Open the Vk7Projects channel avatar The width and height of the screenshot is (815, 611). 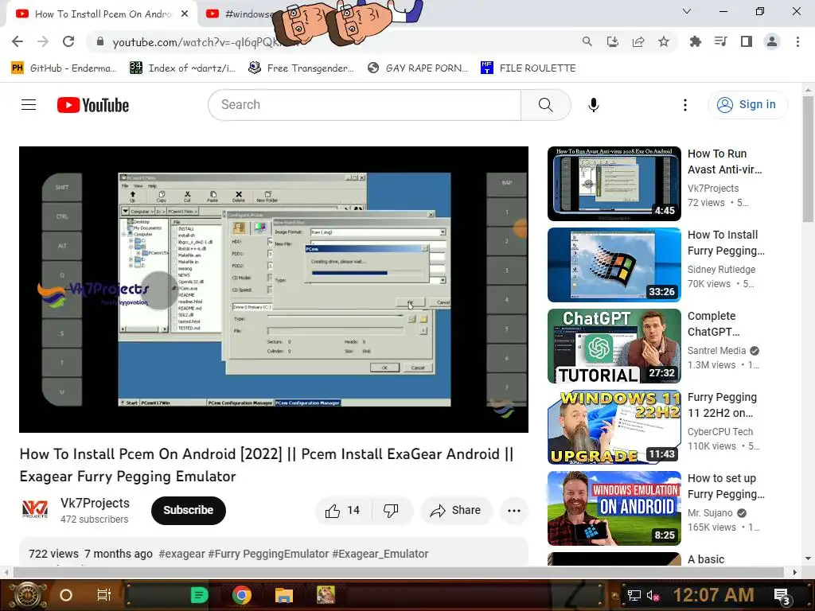pos(35,510)
